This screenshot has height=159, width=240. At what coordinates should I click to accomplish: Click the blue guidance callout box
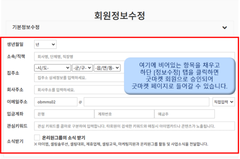click(180, 76)
